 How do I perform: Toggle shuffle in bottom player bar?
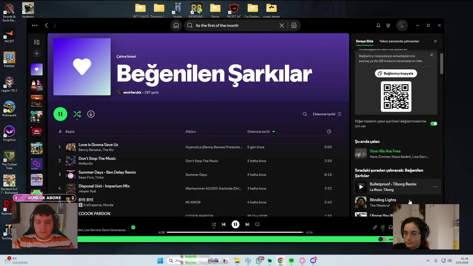coord(214,224)
